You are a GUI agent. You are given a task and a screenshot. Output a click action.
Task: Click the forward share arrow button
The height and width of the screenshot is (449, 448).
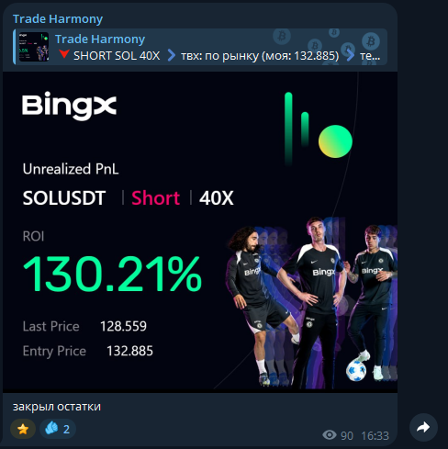[x=423, y=427]
